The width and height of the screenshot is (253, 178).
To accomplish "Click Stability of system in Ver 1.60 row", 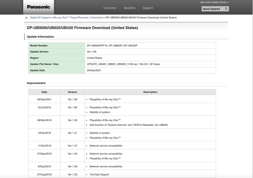I will click(x=100, y=112).
